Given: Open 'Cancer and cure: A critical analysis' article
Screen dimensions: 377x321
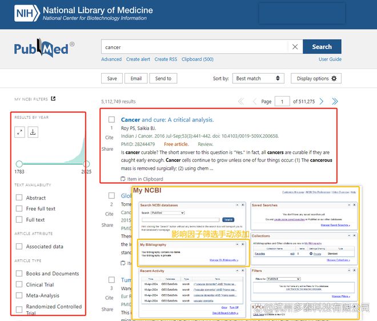Looking at the screenshot, I should pyautogui.click(x=167, y=119).
